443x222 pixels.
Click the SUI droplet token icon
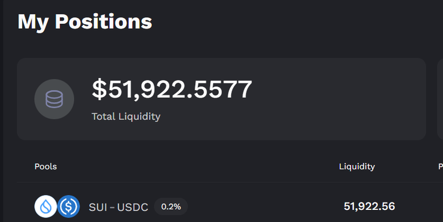point(46,207)
